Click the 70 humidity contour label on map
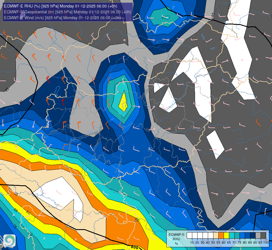This screenshot has height=250, width=272. (x=30, y=234)
